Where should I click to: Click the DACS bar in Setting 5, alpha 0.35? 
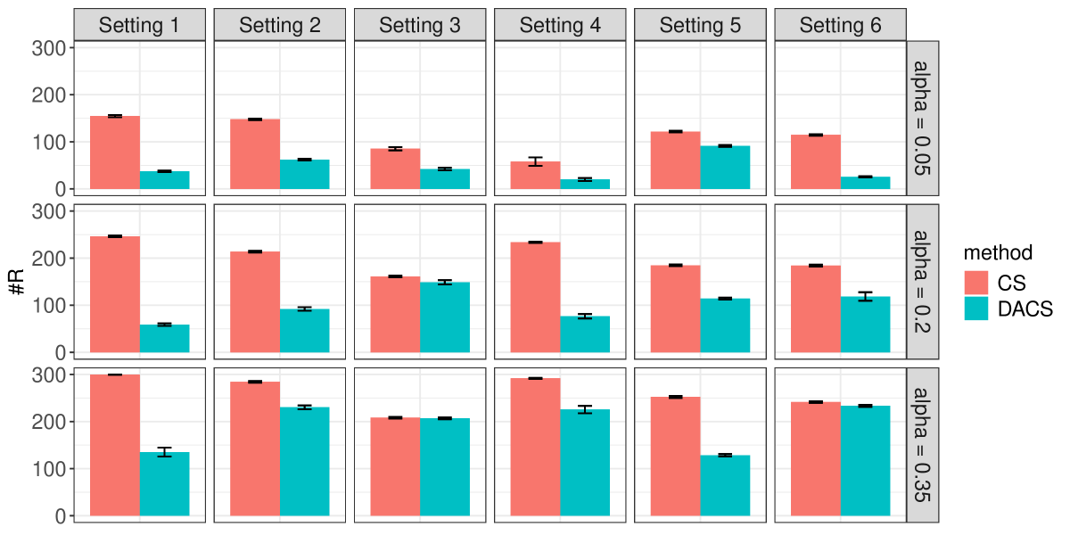[x=725, y=485]
